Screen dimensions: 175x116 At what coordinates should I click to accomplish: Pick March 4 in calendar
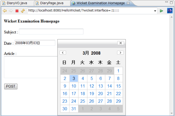tap(83, 79)
